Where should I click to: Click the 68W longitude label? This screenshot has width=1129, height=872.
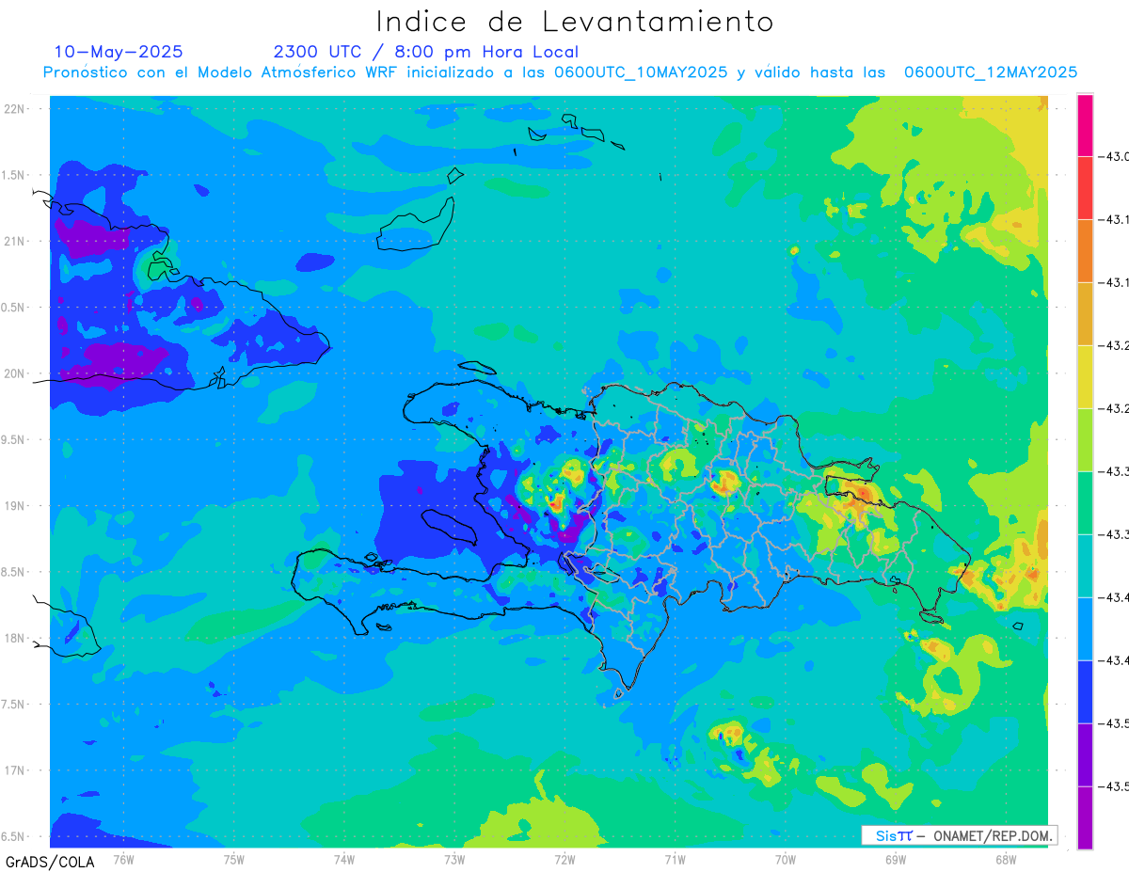click(x=1006, y=859)
